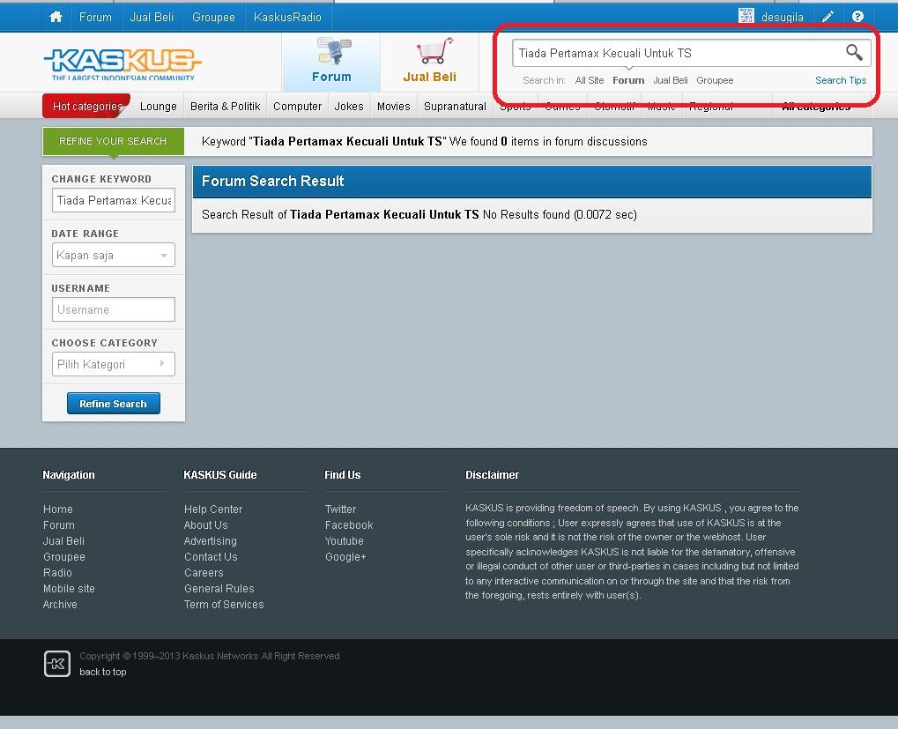Open Search Tips link

click(x=841, y=80)
